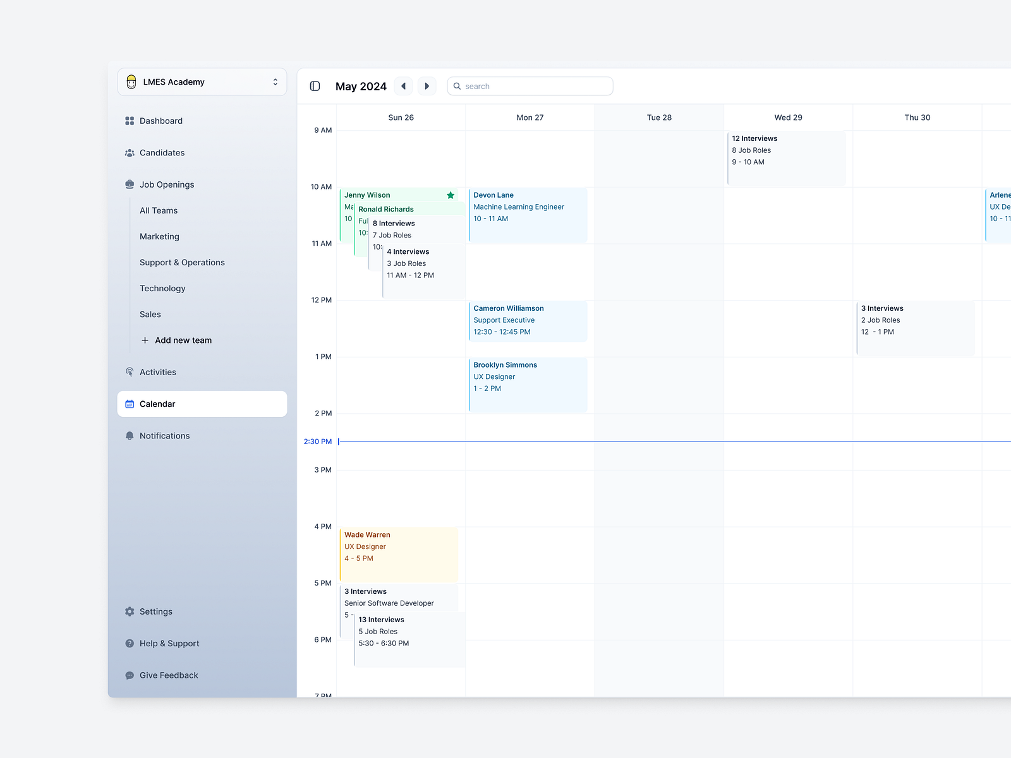Select All Teams under Job Openings
1011x758 pixels.
[158, 210]
